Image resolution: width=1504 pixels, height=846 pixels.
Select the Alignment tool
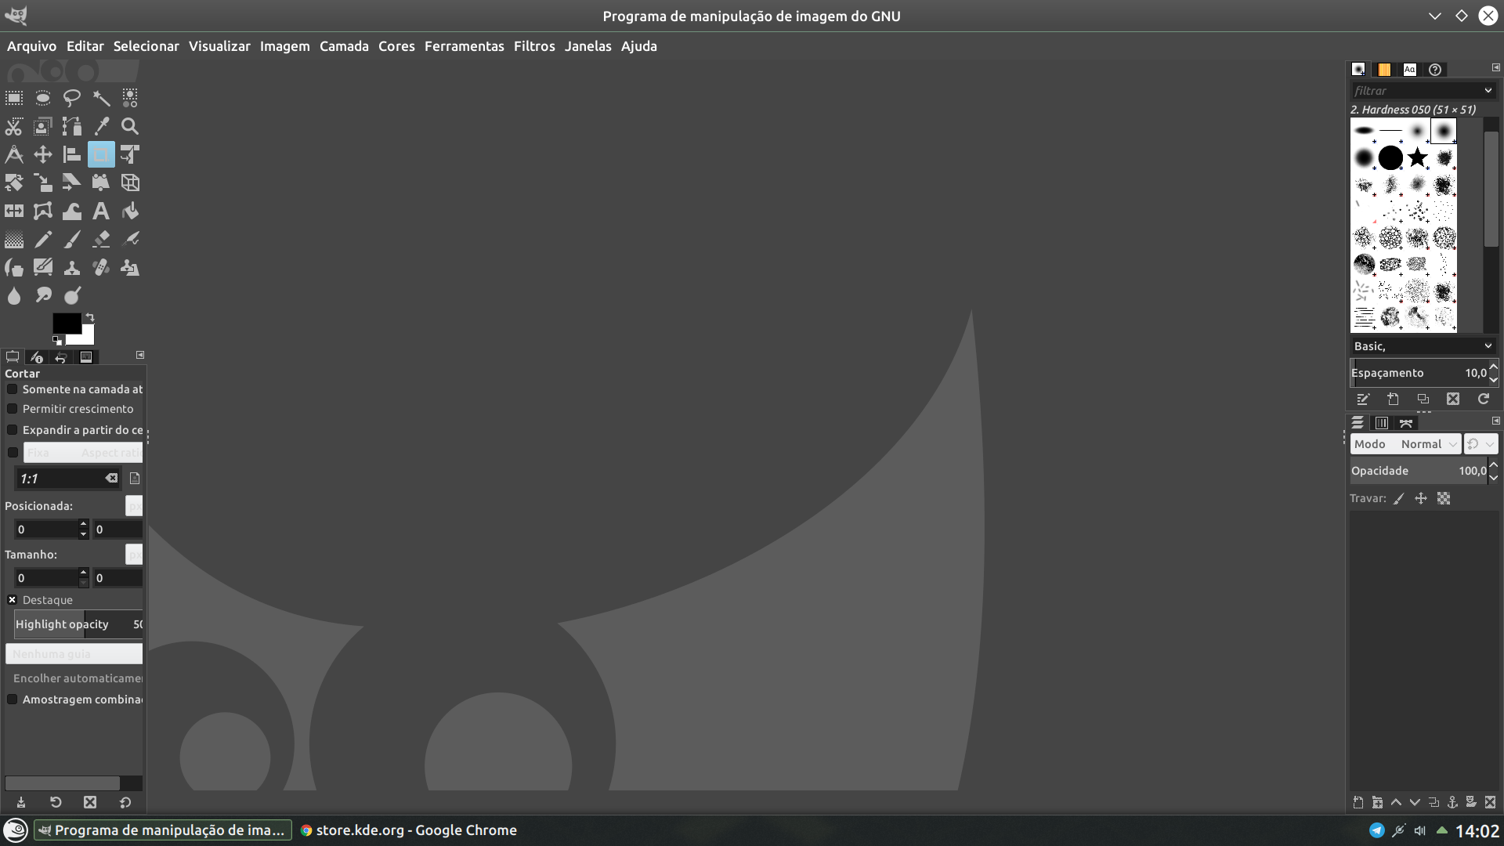(x=72, y=154)
